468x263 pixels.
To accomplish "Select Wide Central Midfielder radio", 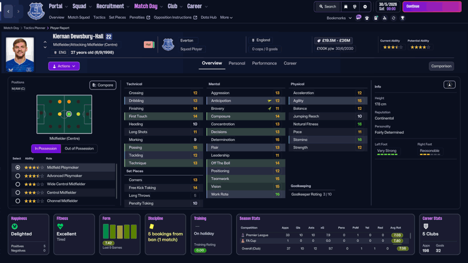I will tap(18, 184).
